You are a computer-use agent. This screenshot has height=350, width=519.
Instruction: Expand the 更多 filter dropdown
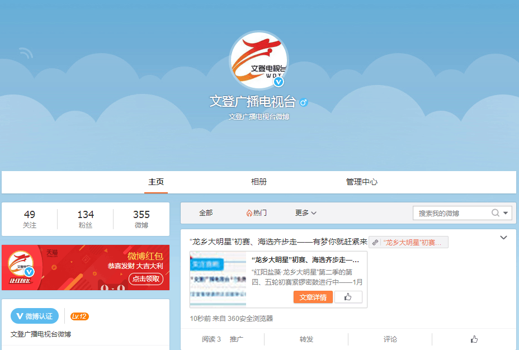coord(306,213)
